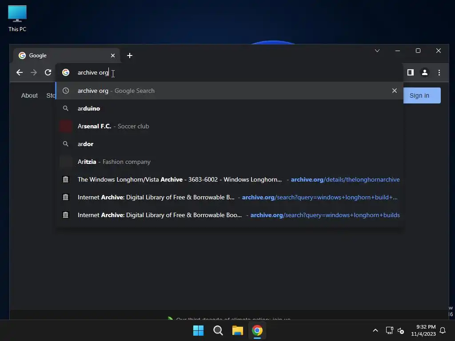Viewport: 455px width, 341px height.
Task: Open notifications bell icon
Action: pyautogui.click(x=443, y=330)
